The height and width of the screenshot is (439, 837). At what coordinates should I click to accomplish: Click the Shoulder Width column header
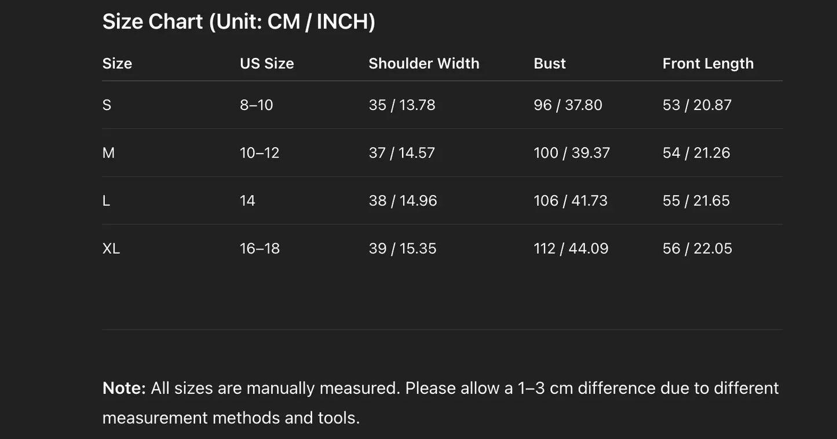[x=423, y=63]
